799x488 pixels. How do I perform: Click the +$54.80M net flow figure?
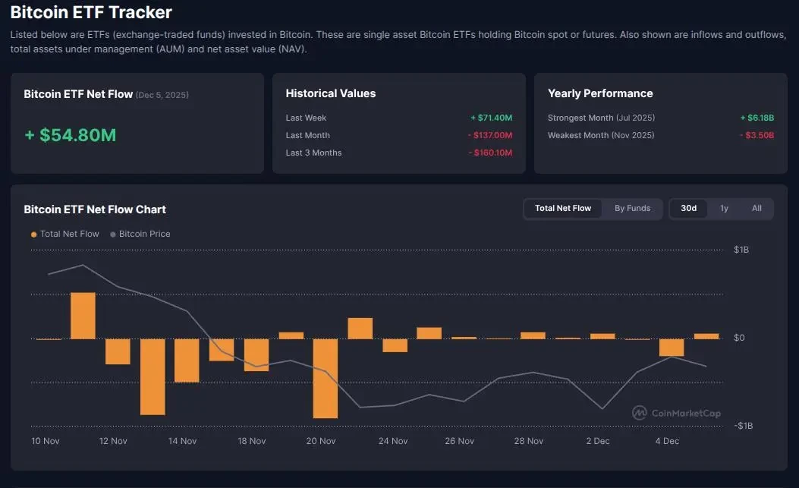tap(69, 134)
